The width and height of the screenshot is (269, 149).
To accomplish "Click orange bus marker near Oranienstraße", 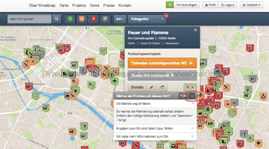I will 72,131.
